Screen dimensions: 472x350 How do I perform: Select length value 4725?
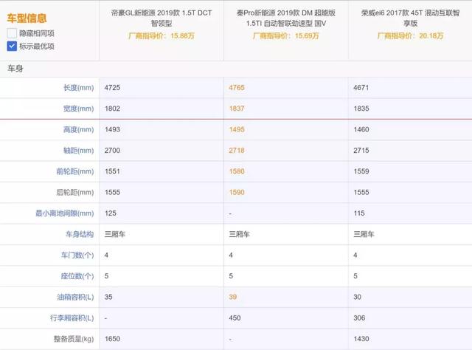pyautogui.click(x=112, y=88)
